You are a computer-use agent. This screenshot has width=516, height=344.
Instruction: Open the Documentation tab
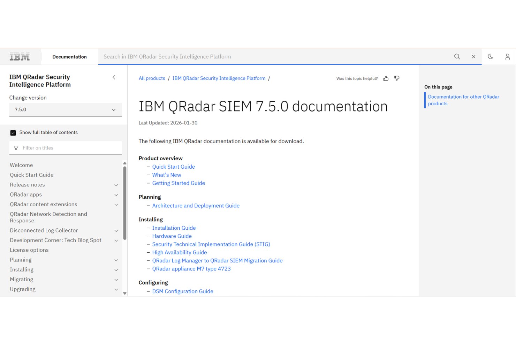69,56
